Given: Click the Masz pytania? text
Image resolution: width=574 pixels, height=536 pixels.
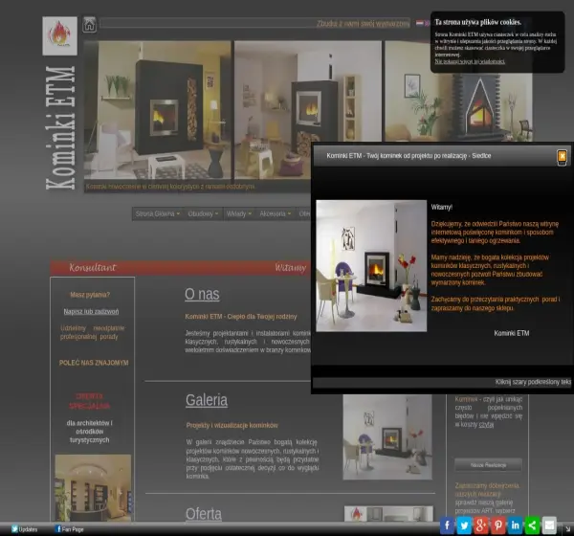Looking at the screenshot, I should (x=90, y=295).
